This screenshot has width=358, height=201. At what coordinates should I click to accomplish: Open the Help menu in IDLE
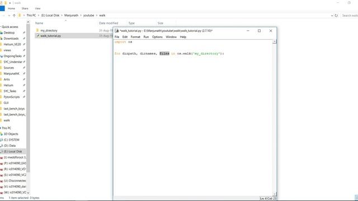183,37
